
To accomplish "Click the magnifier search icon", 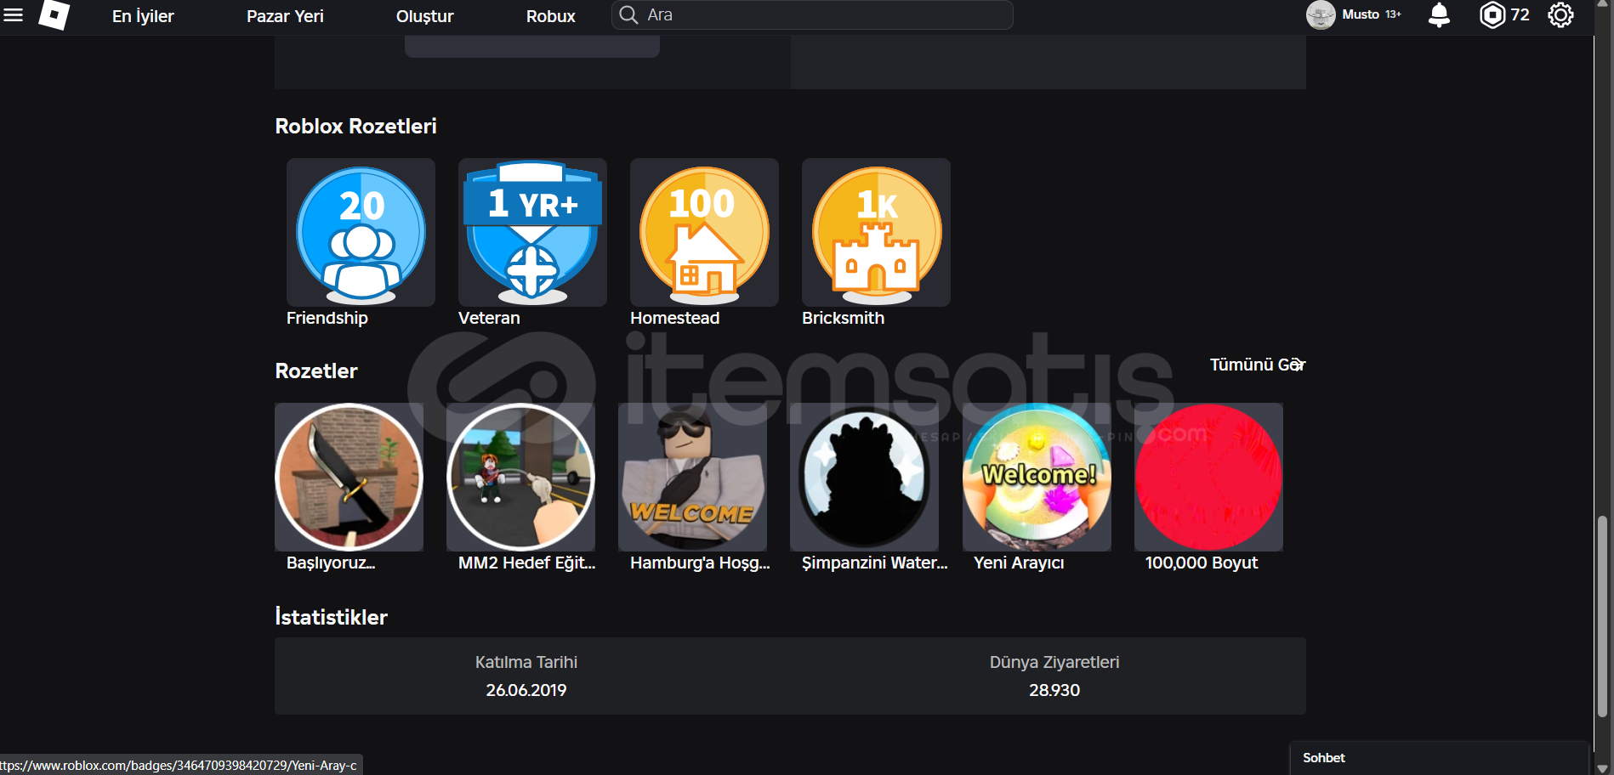I will 628,15.
